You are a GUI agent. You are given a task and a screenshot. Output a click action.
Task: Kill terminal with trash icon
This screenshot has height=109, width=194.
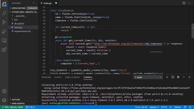click(178, 77)
